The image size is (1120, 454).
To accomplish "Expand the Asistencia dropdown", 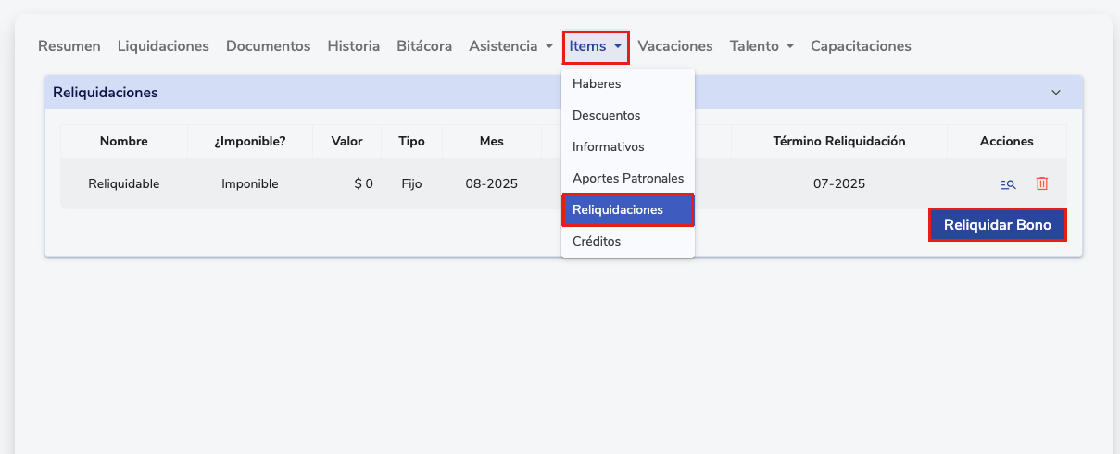I will (x=510, y=46).
